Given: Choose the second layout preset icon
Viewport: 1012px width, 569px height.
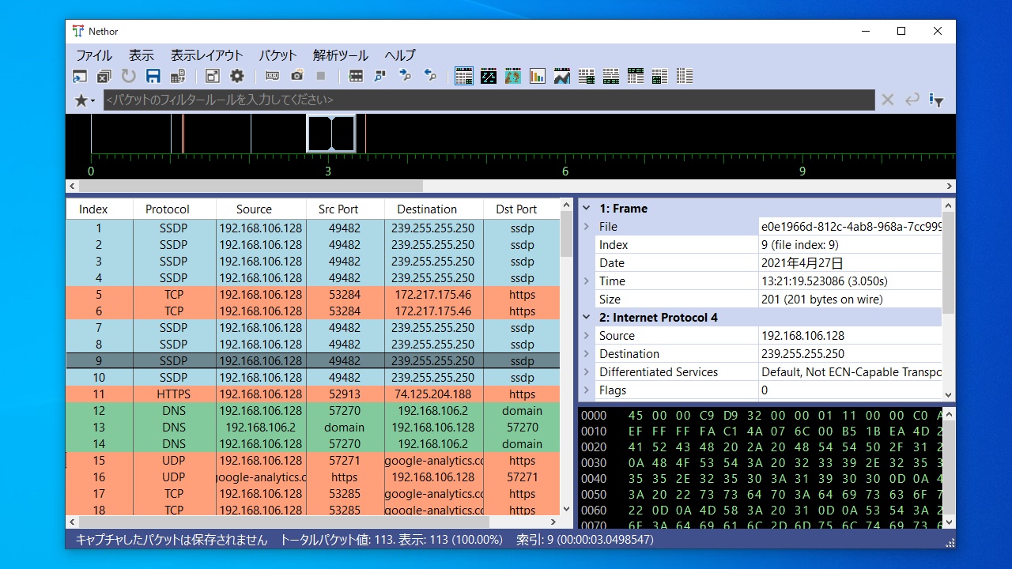Looking at the screenshot, I should point(611,76).
